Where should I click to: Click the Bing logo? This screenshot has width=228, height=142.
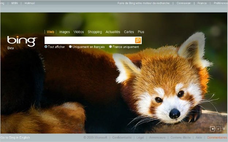[22, 41]
